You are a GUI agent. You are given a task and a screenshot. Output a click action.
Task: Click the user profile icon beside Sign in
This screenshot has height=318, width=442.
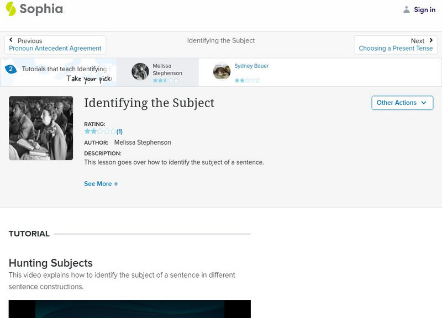click(407, 10)
